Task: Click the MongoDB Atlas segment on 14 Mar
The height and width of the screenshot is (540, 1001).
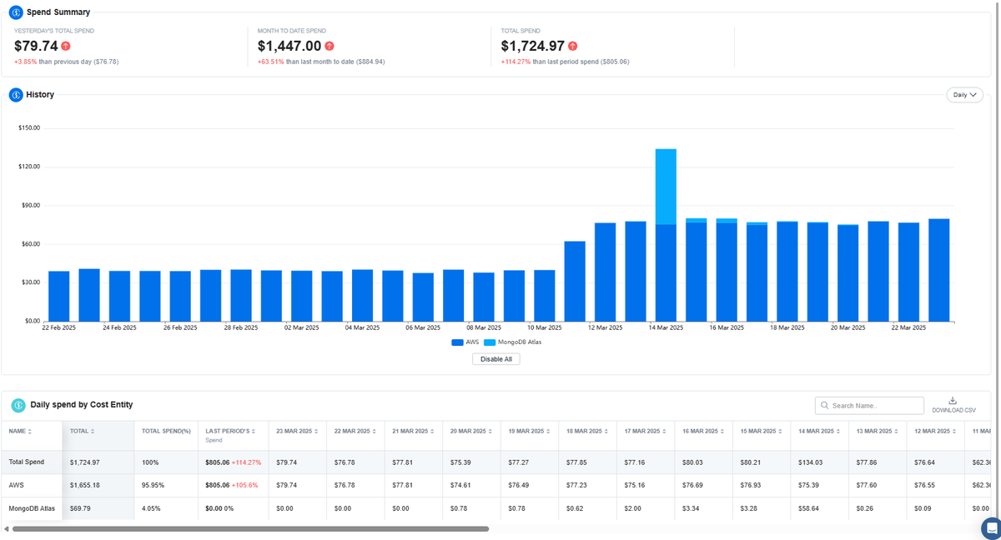Action: pyautogui.click(x=666, y=187)
